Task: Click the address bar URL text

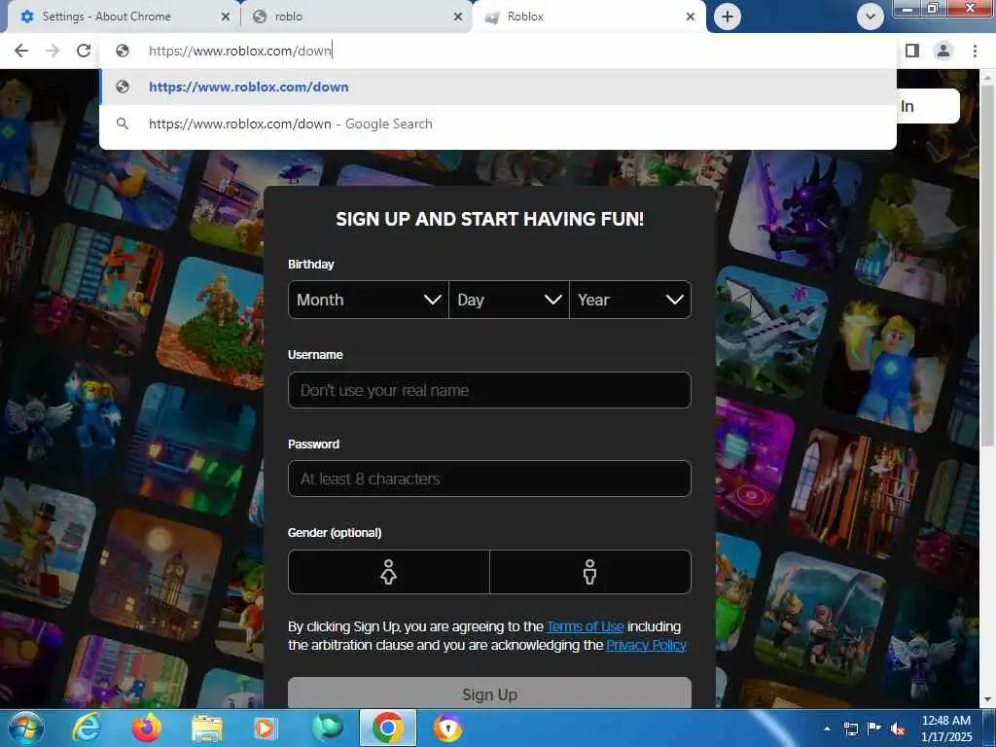Action: tap(240, 51)
